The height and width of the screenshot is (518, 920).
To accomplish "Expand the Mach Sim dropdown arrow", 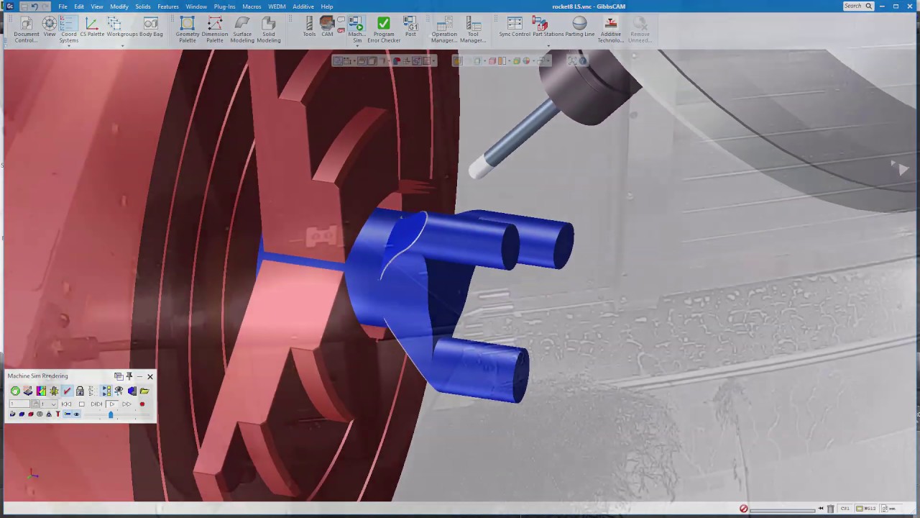I will tap(356, 46).
